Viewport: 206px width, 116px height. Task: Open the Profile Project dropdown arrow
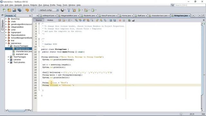[96, 10]
